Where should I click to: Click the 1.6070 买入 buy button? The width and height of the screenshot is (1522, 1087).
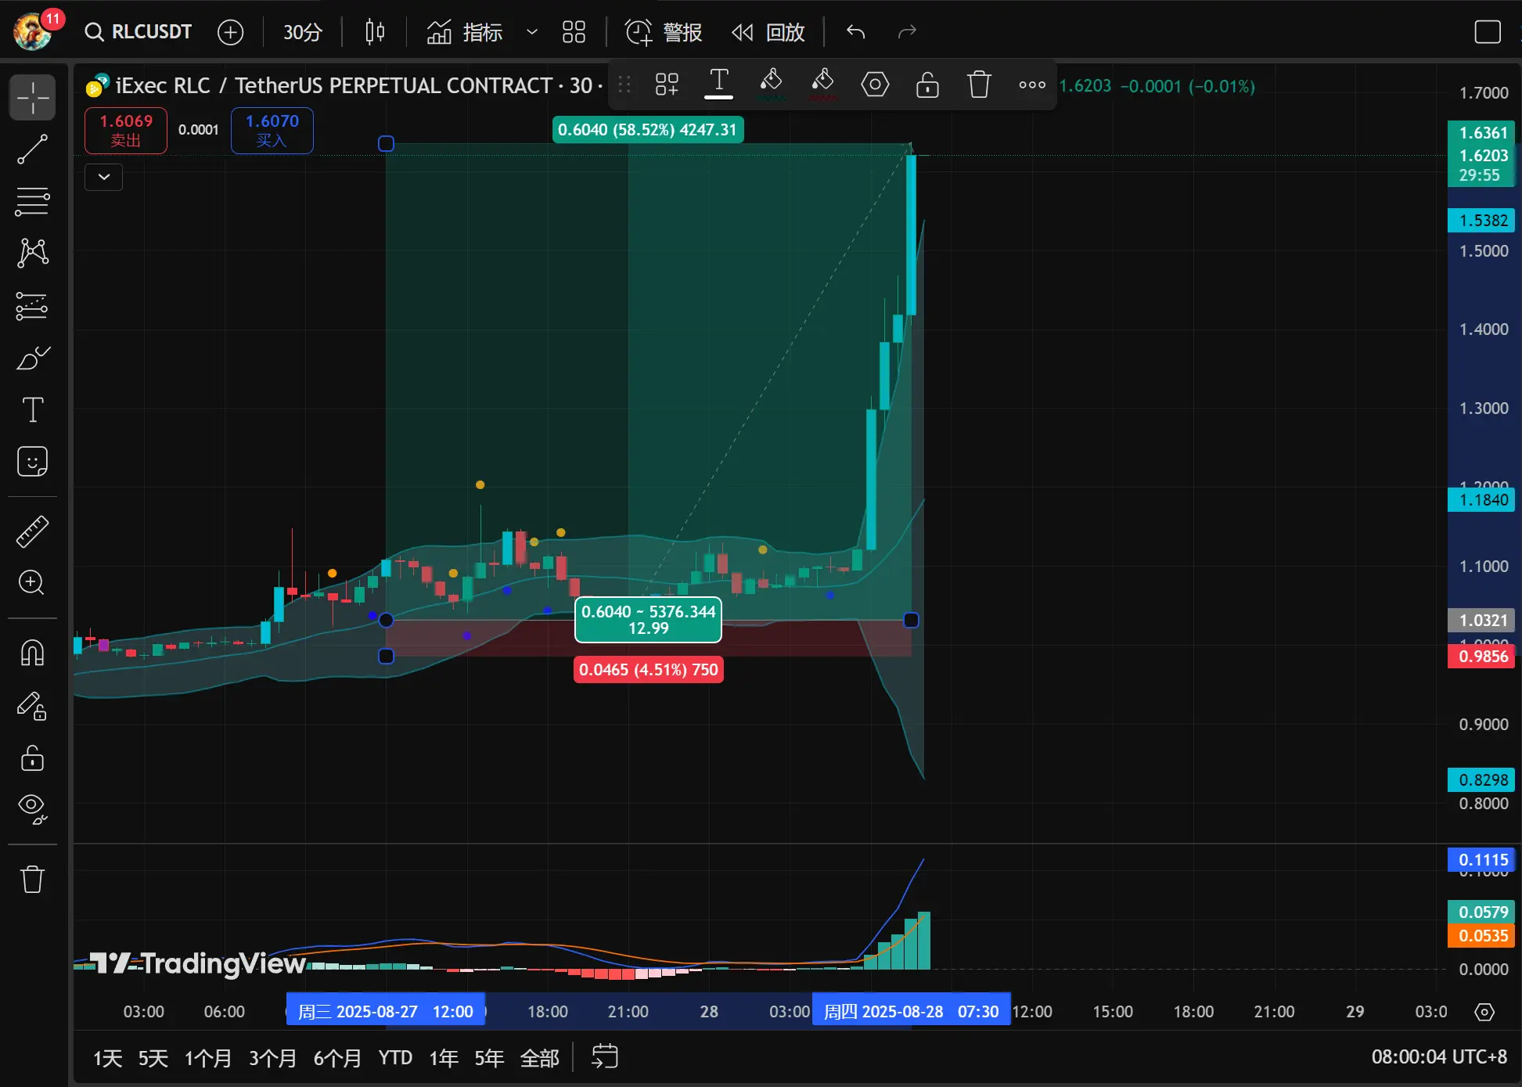pos(272,131)
